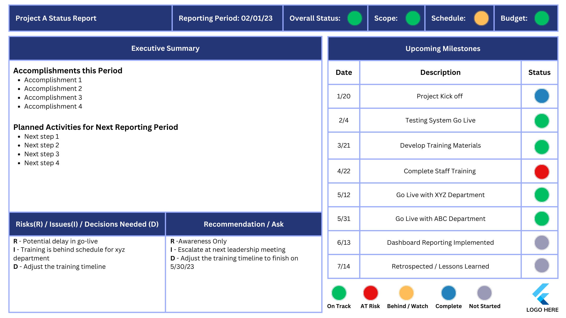Click the Upcoming Milestones header
The width and height of the screenshot is (566, 318).
click(x=443, y=48)
